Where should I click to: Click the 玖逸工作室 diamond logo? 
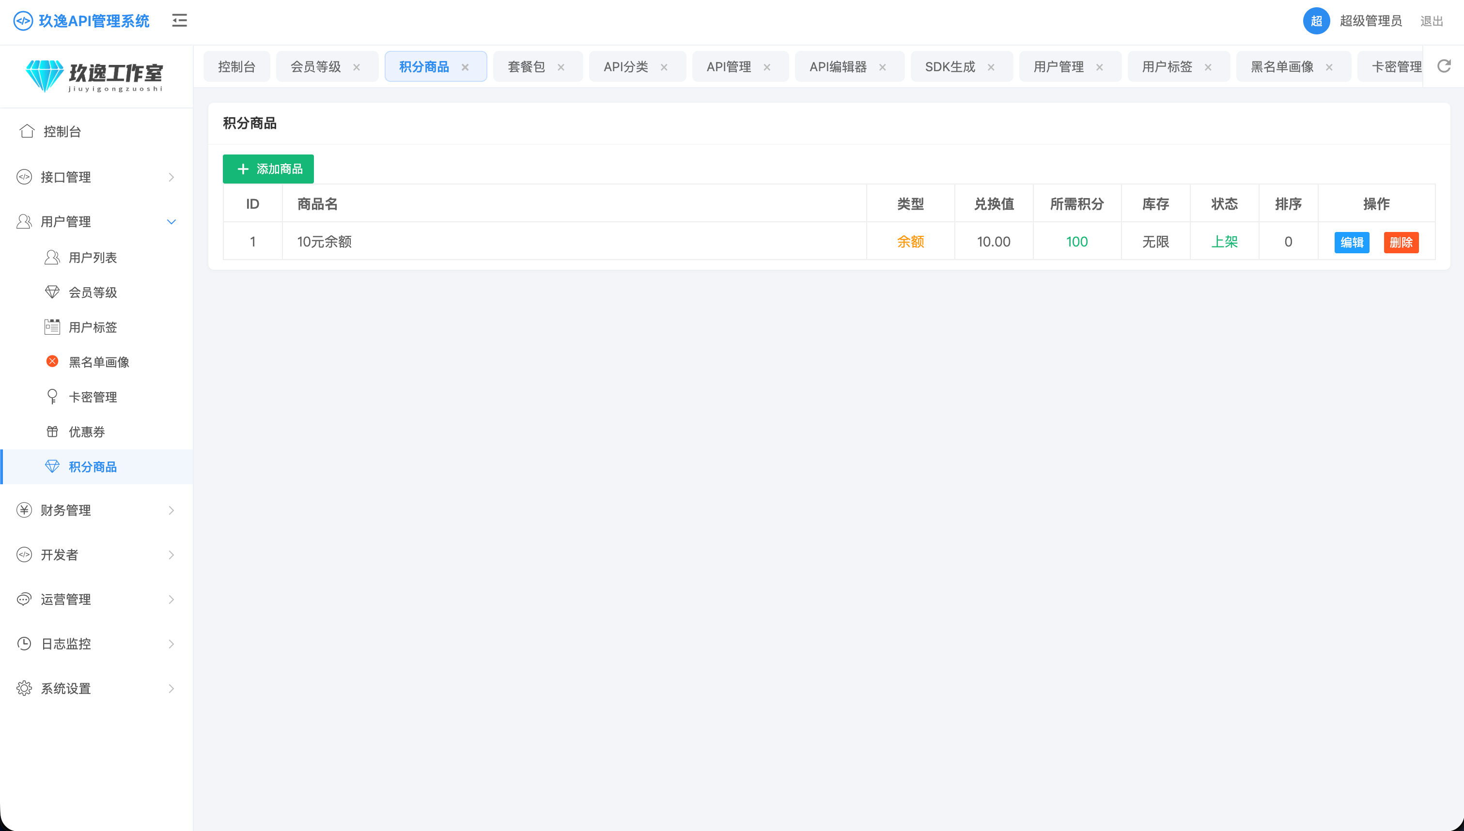pyautogui.click(x=45, y=76)
